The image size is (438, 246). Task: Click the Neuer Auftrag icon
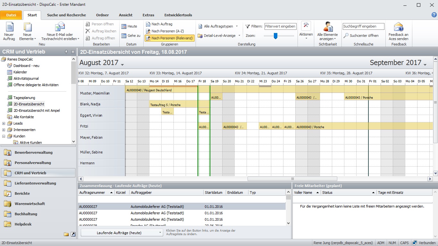pos(9,28)
